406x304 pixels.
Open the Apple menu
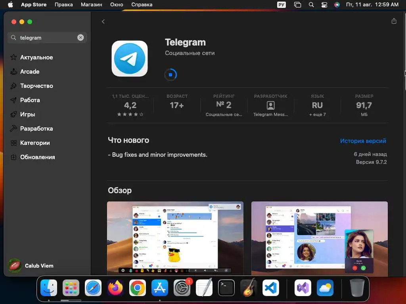click(10, 5)
